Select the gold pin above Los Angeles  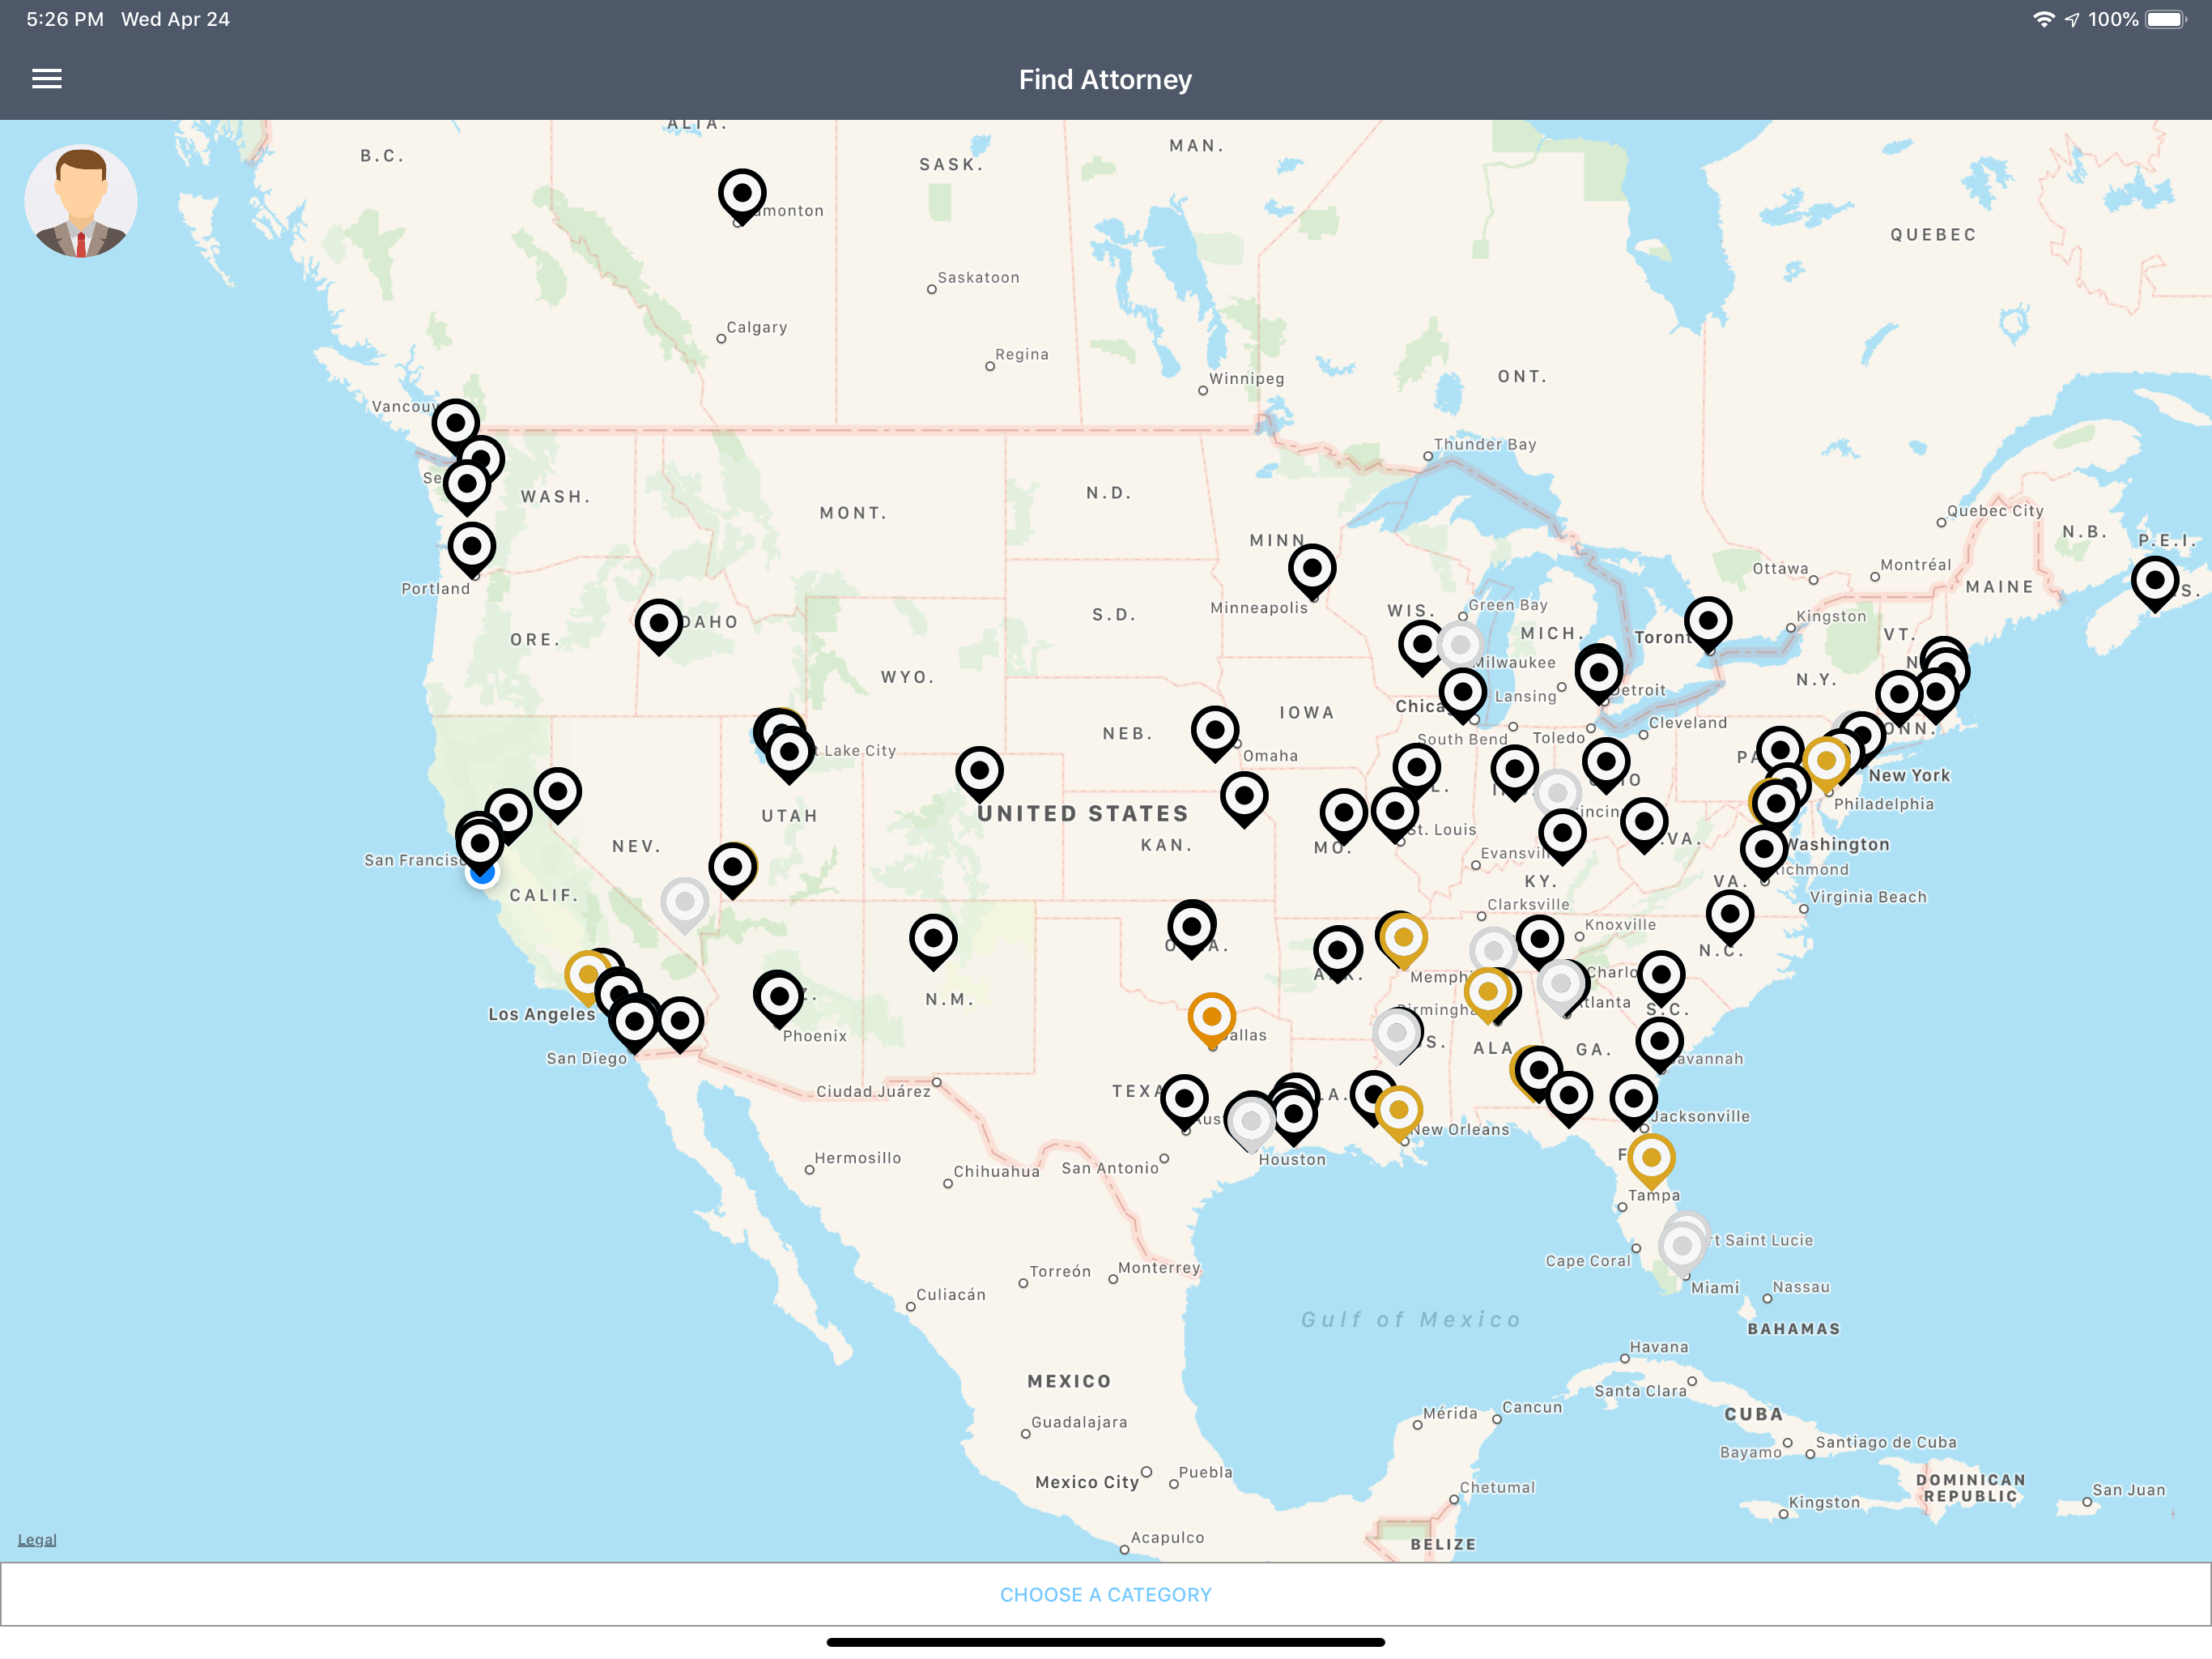[x=587, y=977]
